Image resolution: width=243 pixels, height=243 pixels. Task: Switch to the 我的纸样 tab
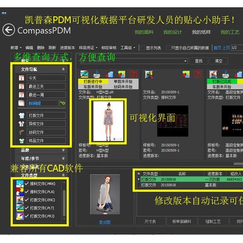201,32
